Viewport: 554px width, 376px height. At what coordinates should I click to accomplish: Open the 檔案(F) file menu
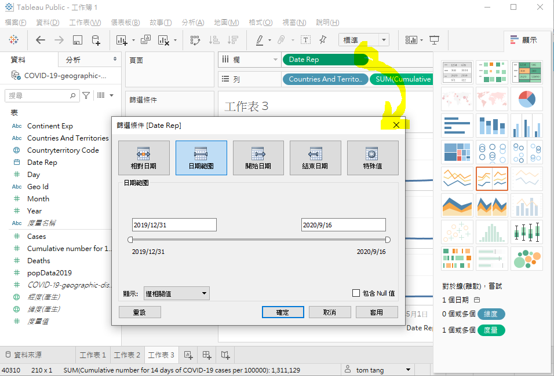click(x=16, y=23)
